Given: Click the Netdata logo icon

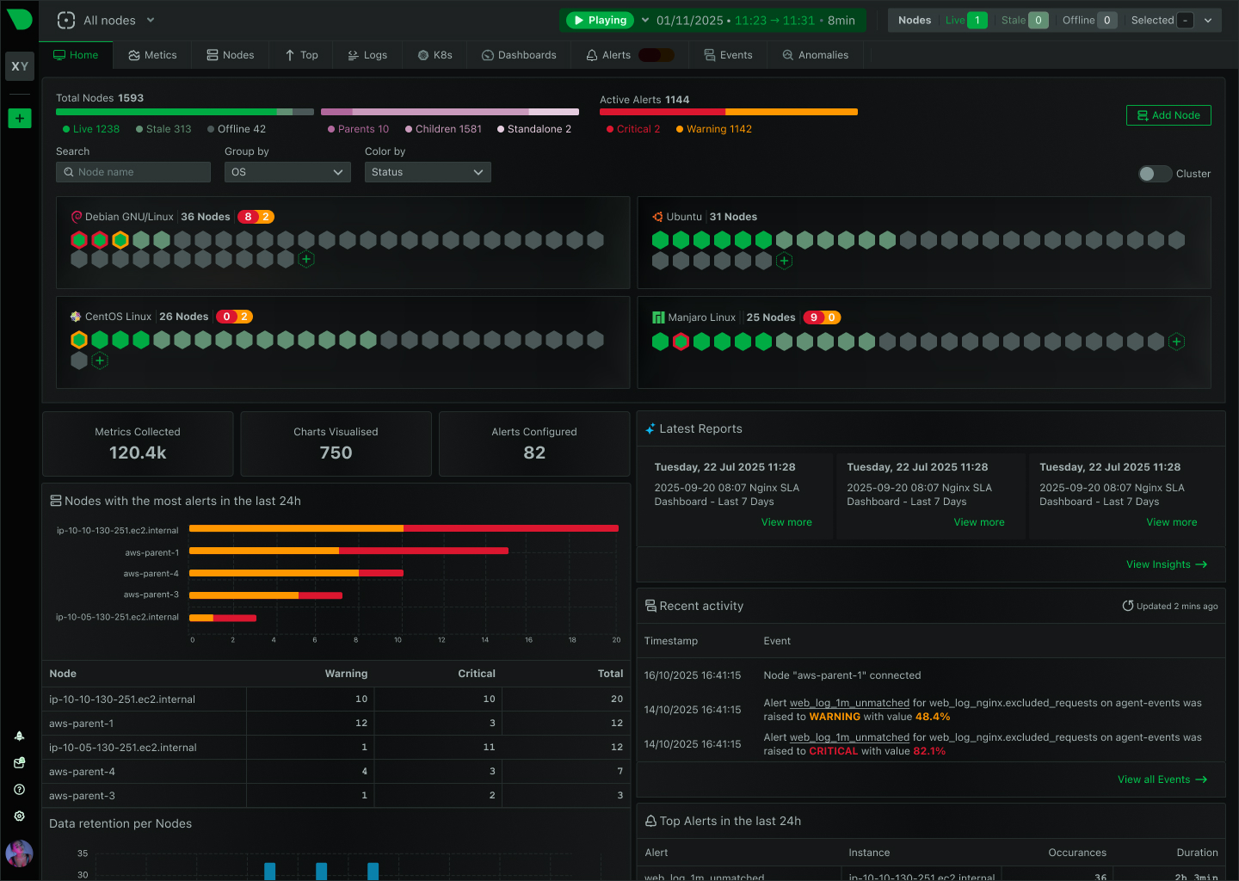Looking at the screenshot, I should click(19, 19).
